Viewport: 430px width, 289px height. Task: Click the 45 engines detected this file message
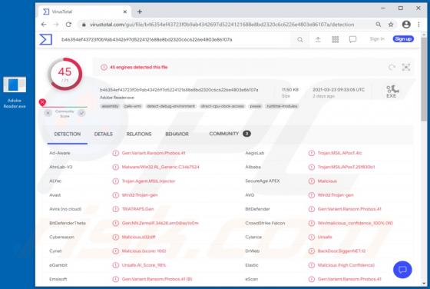pos(138,67)
